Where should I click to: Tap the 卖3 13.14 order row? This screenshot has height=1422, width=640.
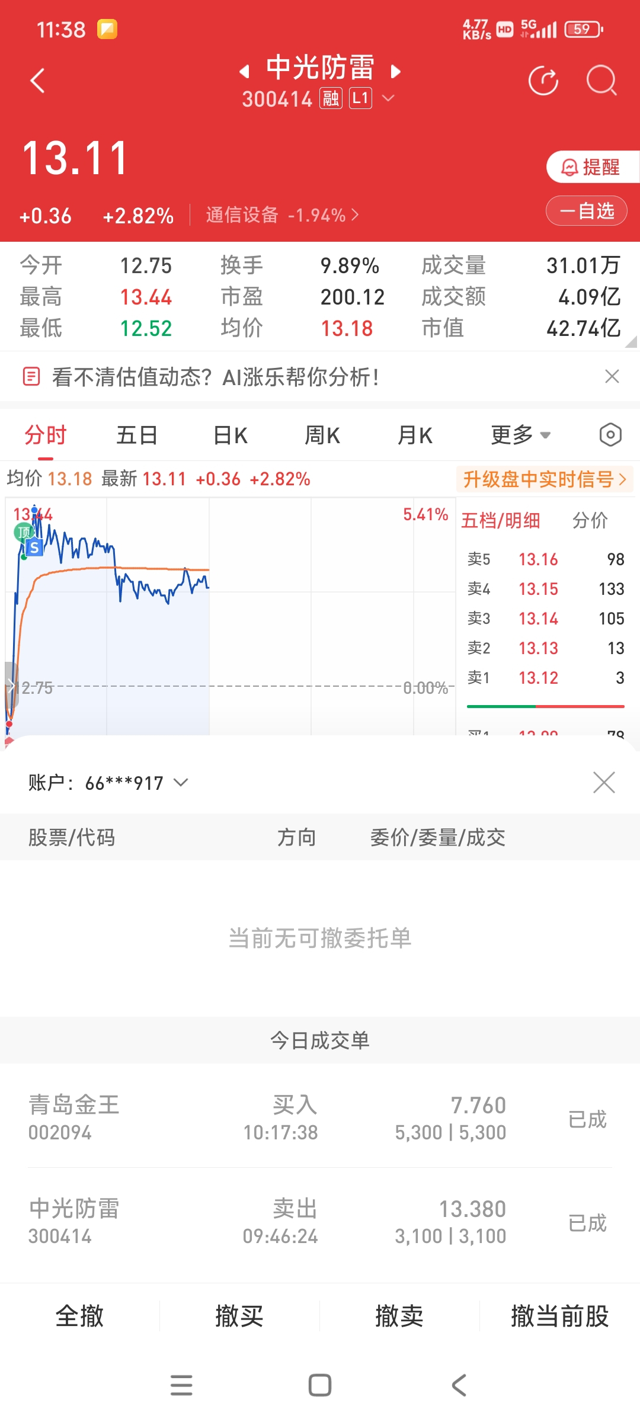tap(545, 619)
